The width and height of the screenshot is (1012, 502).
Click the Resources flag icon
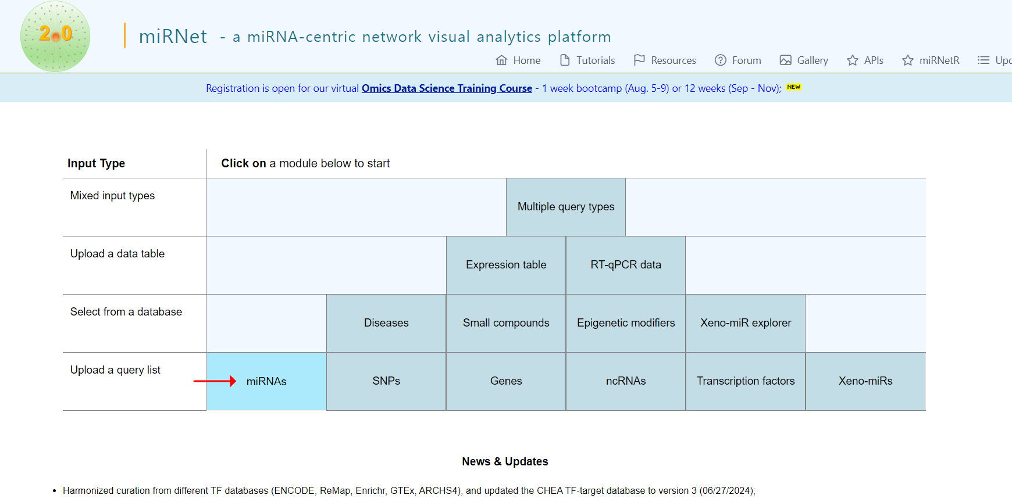639,60
